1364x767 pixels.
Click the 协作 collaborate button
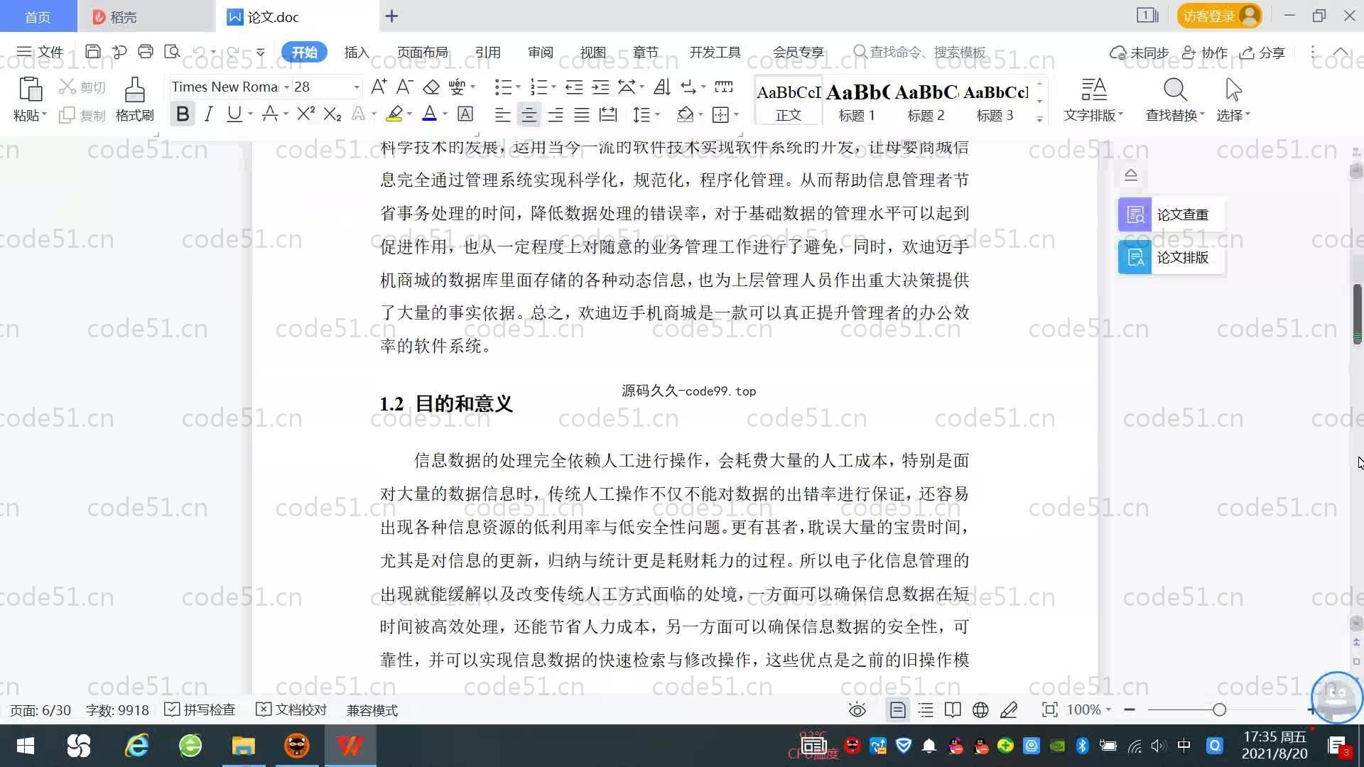pyautogui.click(x=1205, y=53)
